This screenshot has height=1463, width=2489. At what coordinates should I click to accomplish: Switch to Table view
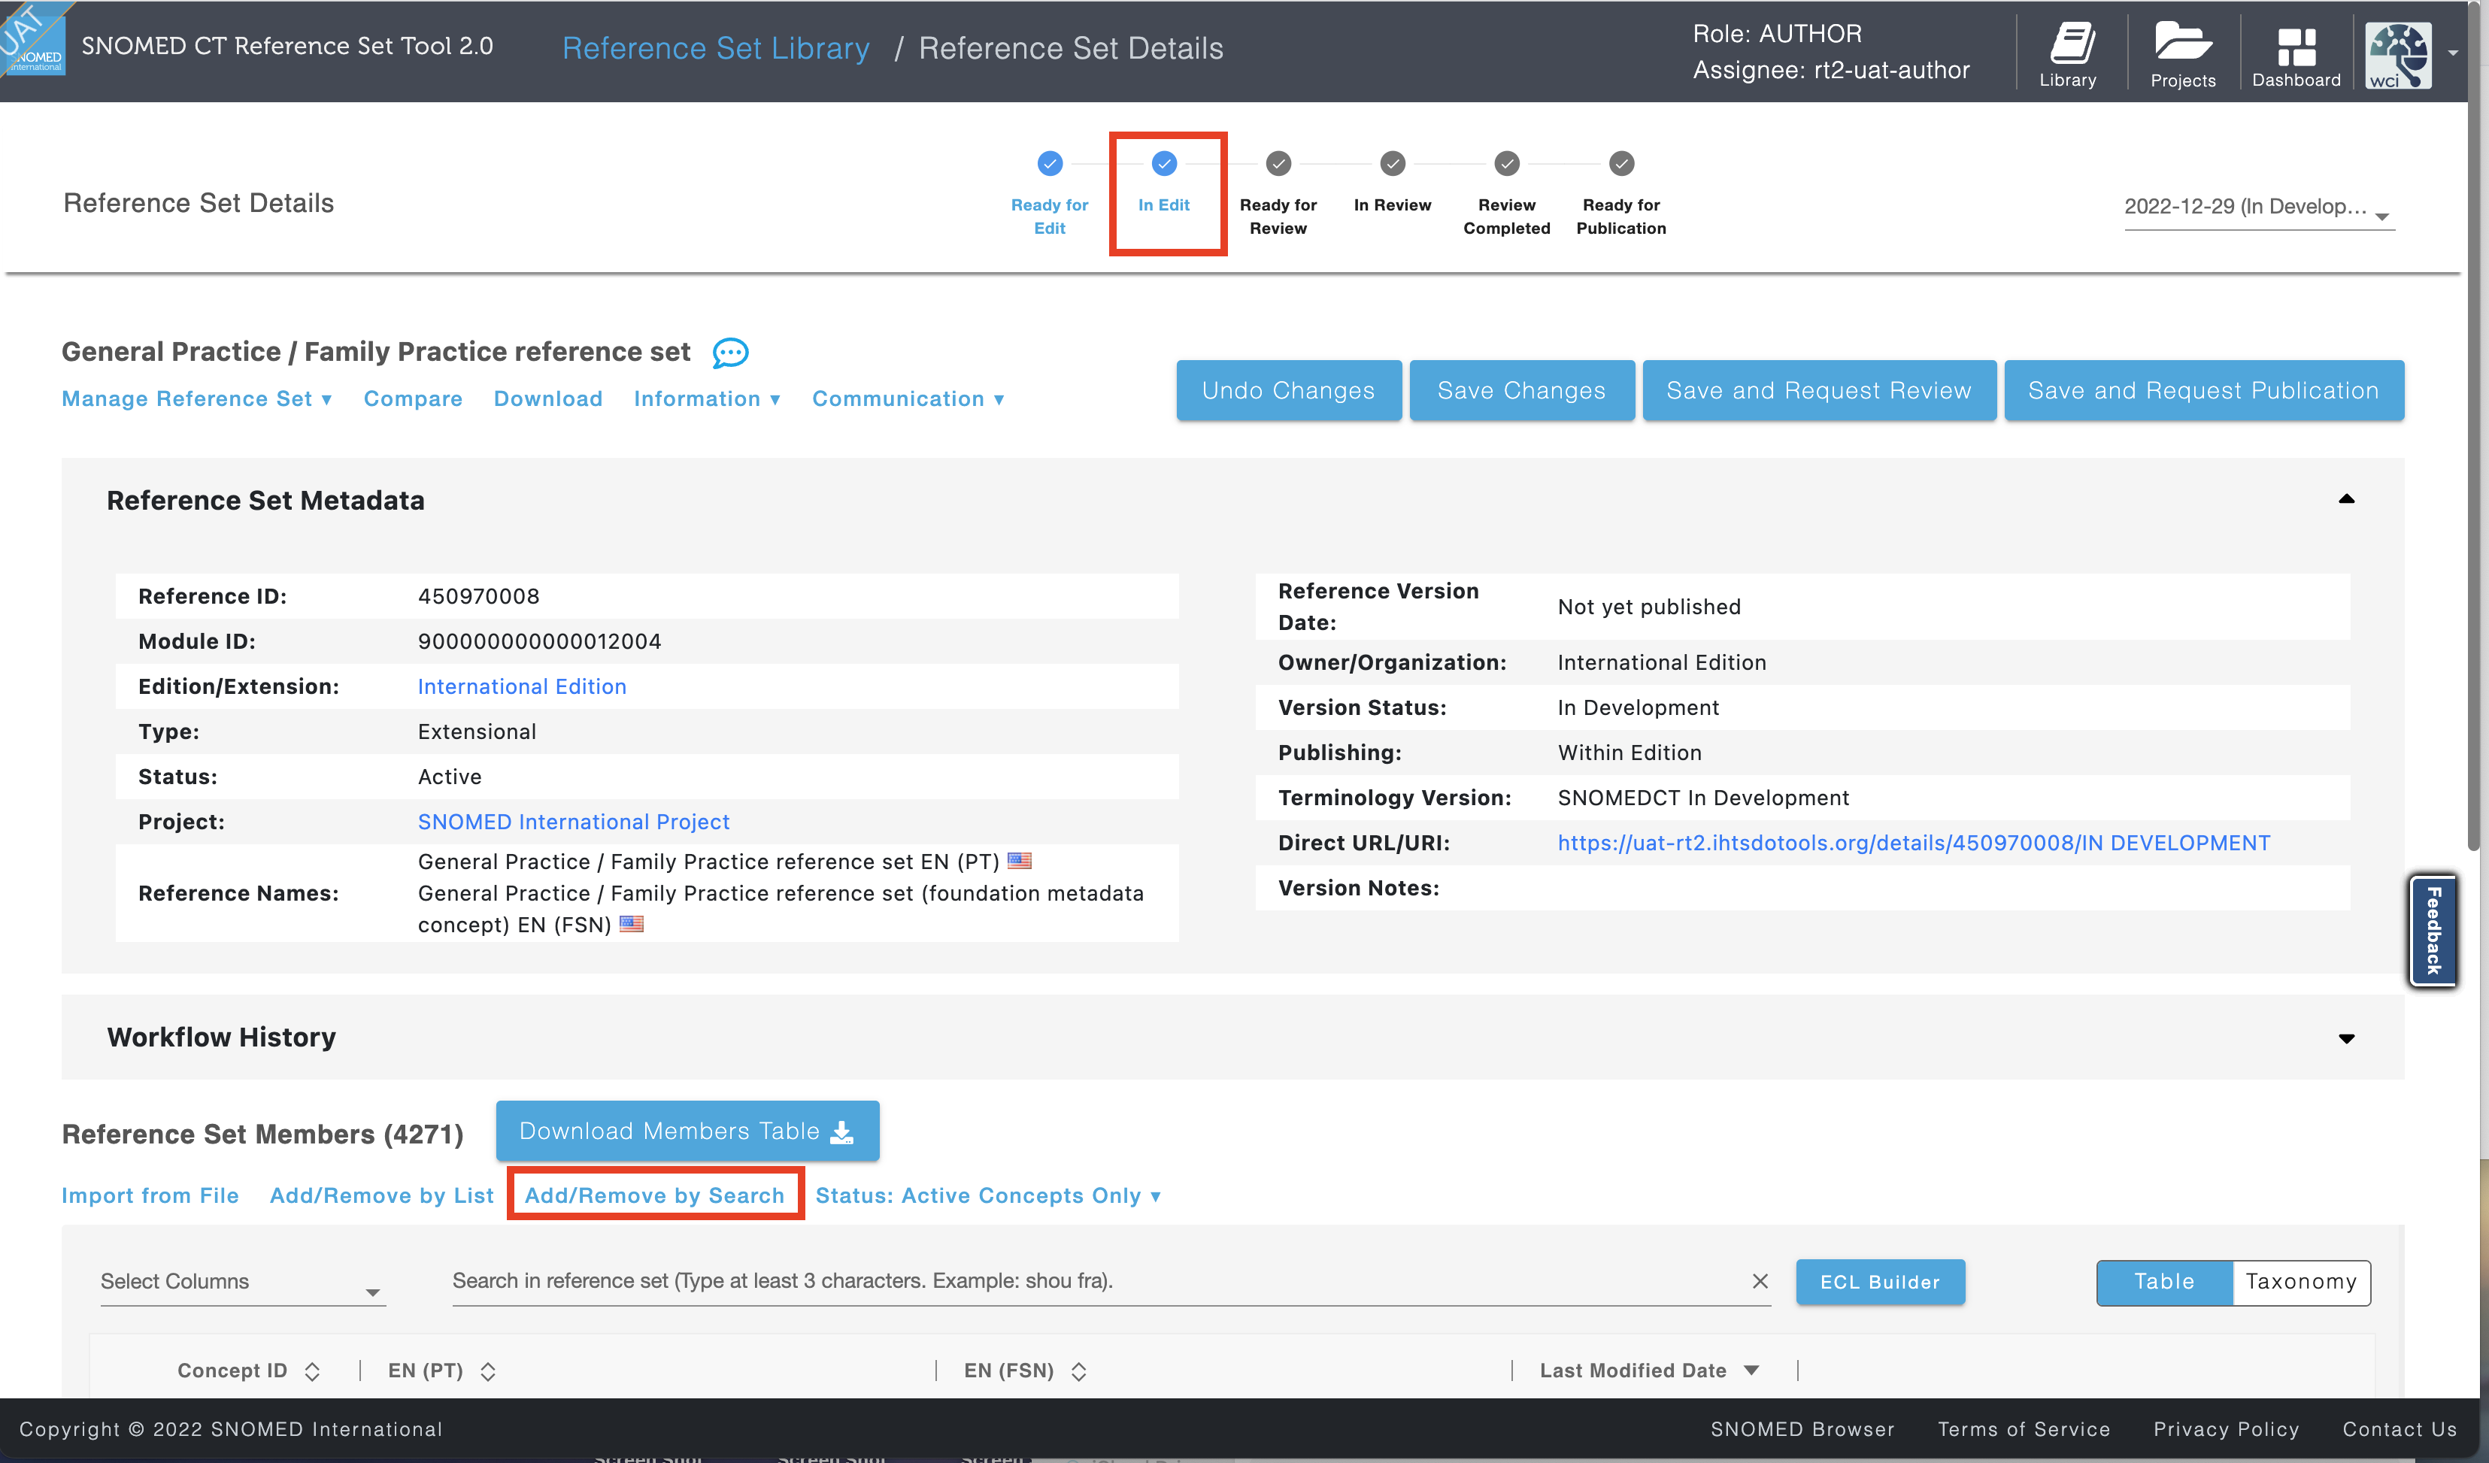pos(2164,1281)
